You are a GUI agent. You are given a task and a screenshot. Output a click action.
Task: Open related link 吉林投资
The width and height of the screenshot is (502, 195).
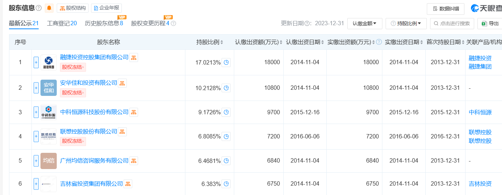480,184
